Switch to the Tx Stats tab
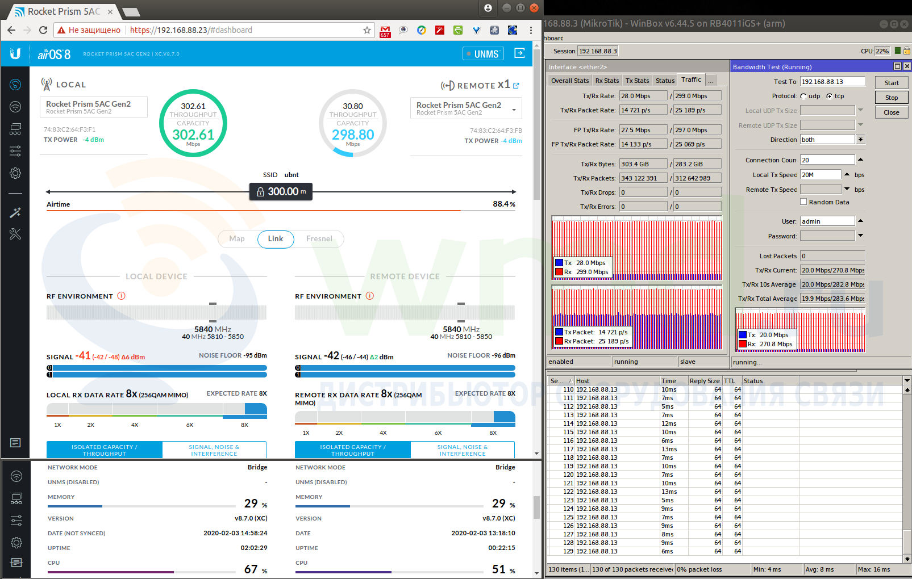Screen dimensions: 912x579 [637, 81]
